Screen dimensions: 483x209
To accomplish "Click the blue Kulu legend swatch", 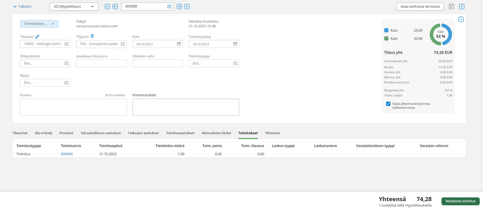I will [x=386, y=30].
